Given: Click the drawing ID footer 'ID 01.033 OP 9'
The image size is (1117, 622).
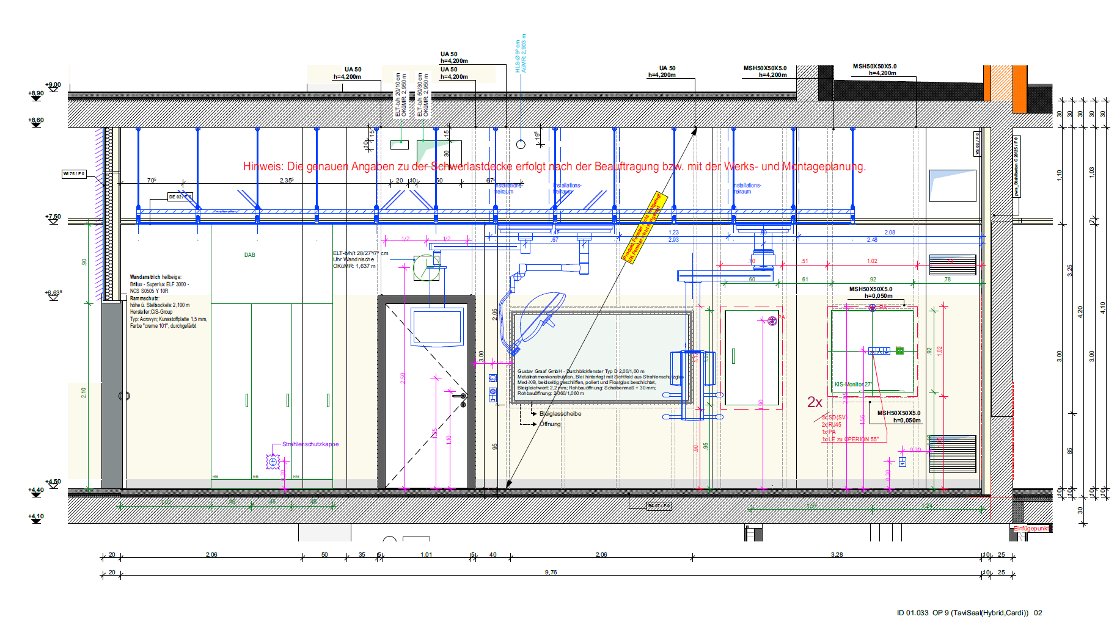Looking at the screenshot, I should pyautogui.click(x=969, y=613).
